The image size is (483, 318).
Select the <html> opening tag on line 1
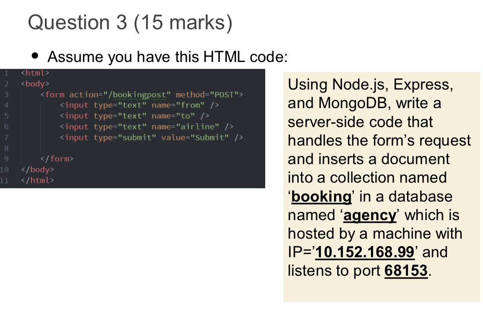(x=34, y=73)
